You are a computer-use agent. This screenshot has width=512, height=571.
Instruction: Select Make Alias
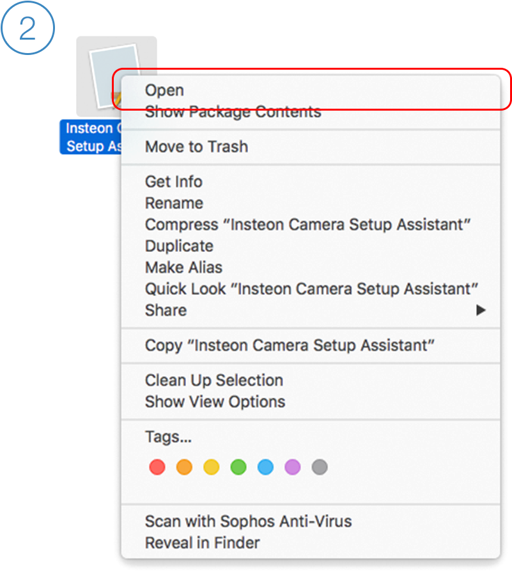pos(183,267)
